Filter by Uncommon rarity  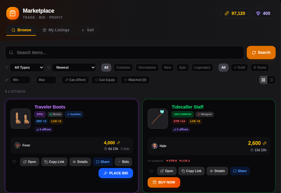tap(147, 67)
